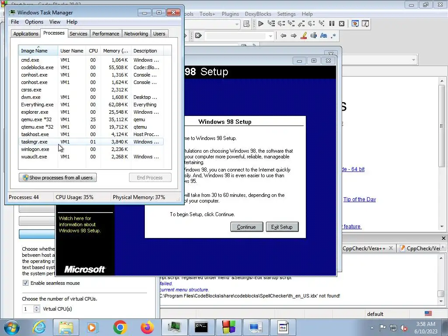Click the clear search X icon in Code::Blocks toolbar
This screenshot has height=336, width=448.
[x=198, y=36]
